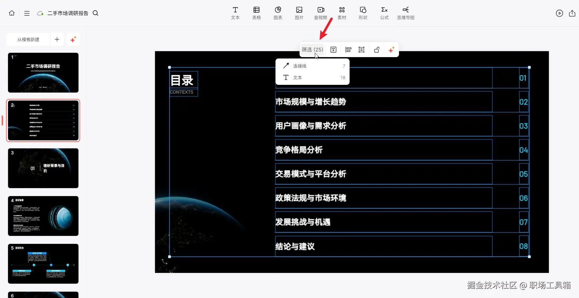This screenshot has width=579, height=298.
Task: Insert a text box with 文本 tool
Action: tap(235, 13)
